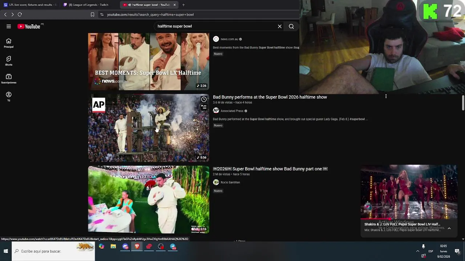This screenshot has height=261, width=465.
Task: Open File Explorer from the taskbar
Action: 113,246
